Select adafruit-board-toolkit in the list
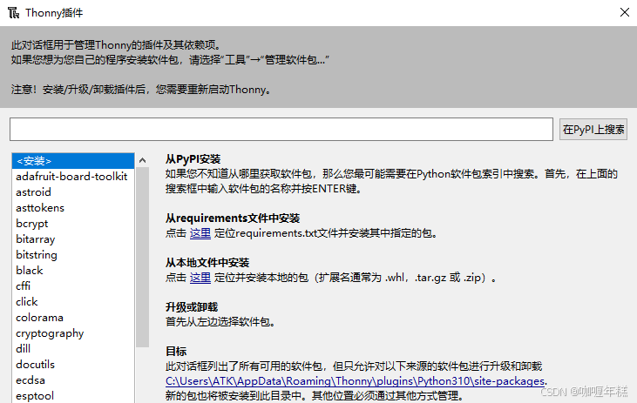The width and height of the screenshot is (637, 403). click(73, 177)
